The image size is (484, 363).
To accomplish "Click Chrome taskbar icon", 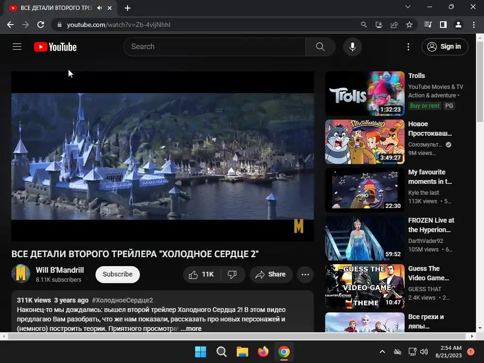I will (x=284, y=352).
